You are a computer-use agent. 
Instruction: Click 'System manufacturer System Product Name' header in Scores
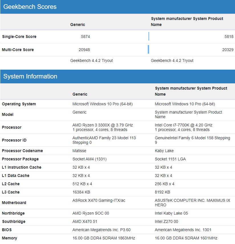[x=187, y=22]
